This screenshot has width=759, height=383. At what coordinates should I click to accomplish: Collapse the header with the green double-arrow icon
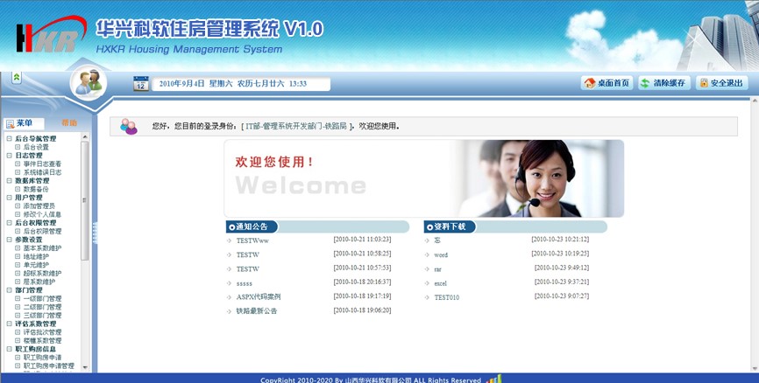pyautogui.click(x=17, y=78)
